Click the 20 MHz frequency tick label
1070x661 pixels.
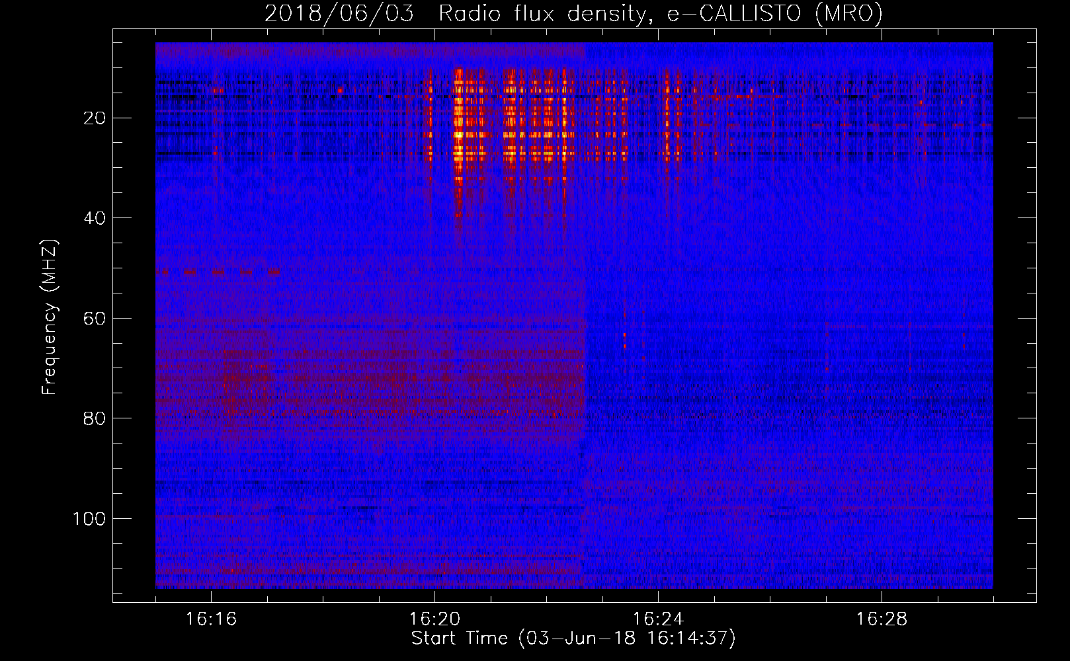click(95, 118)
